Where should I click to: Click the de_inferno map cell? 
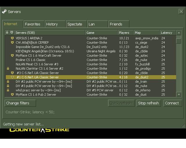[143, 90]
